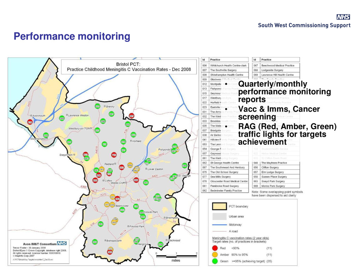Screen dimensions: 362x272
Task: Click amber marker 035 beside Bedminster
Action: pos(112,205)
